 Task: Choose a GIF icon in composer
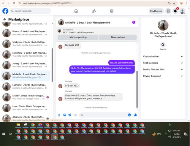75,115
